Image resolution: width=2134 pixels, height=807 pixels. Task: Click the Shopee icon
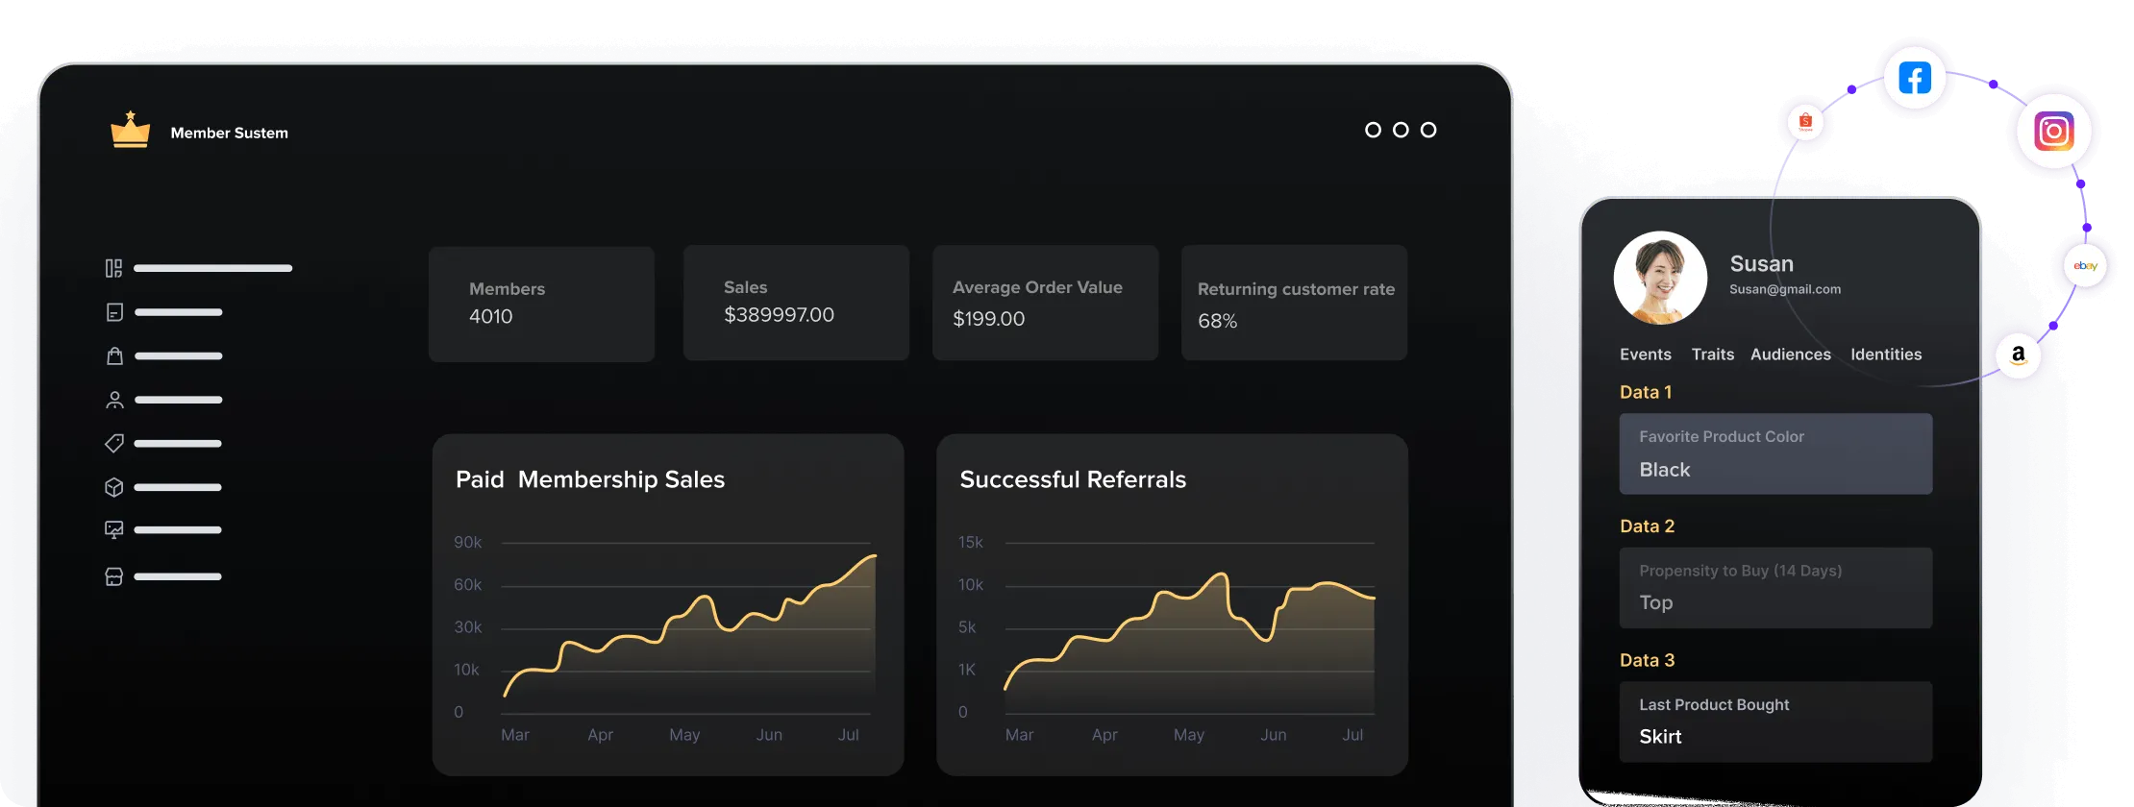pos(1805,122)
